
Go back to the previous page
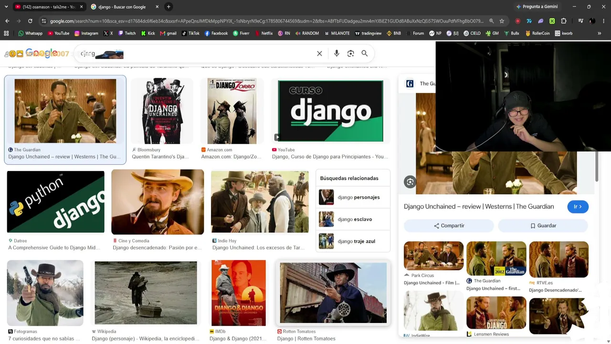[x=7, y=21]
